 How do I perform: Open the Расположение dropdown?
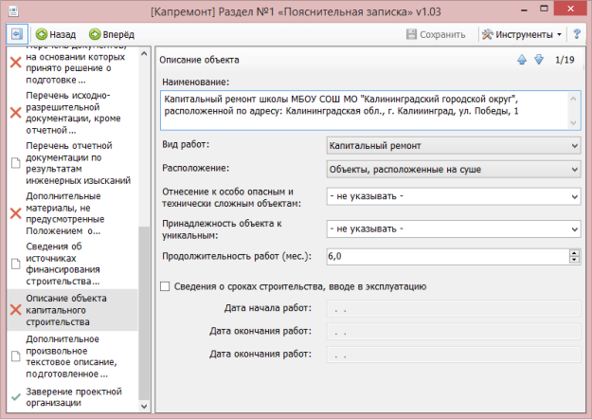point(454,170)
